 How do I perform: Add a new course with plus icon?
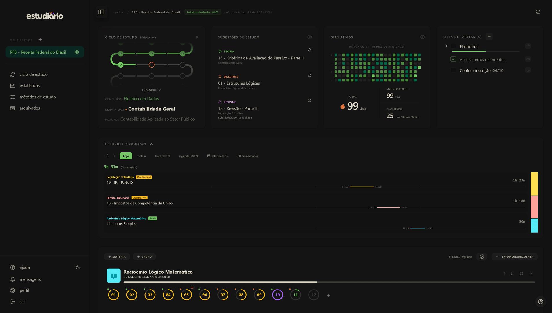point(40,40)
